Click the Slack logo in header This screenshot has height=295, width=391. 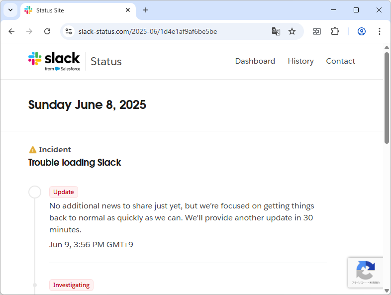54,61
